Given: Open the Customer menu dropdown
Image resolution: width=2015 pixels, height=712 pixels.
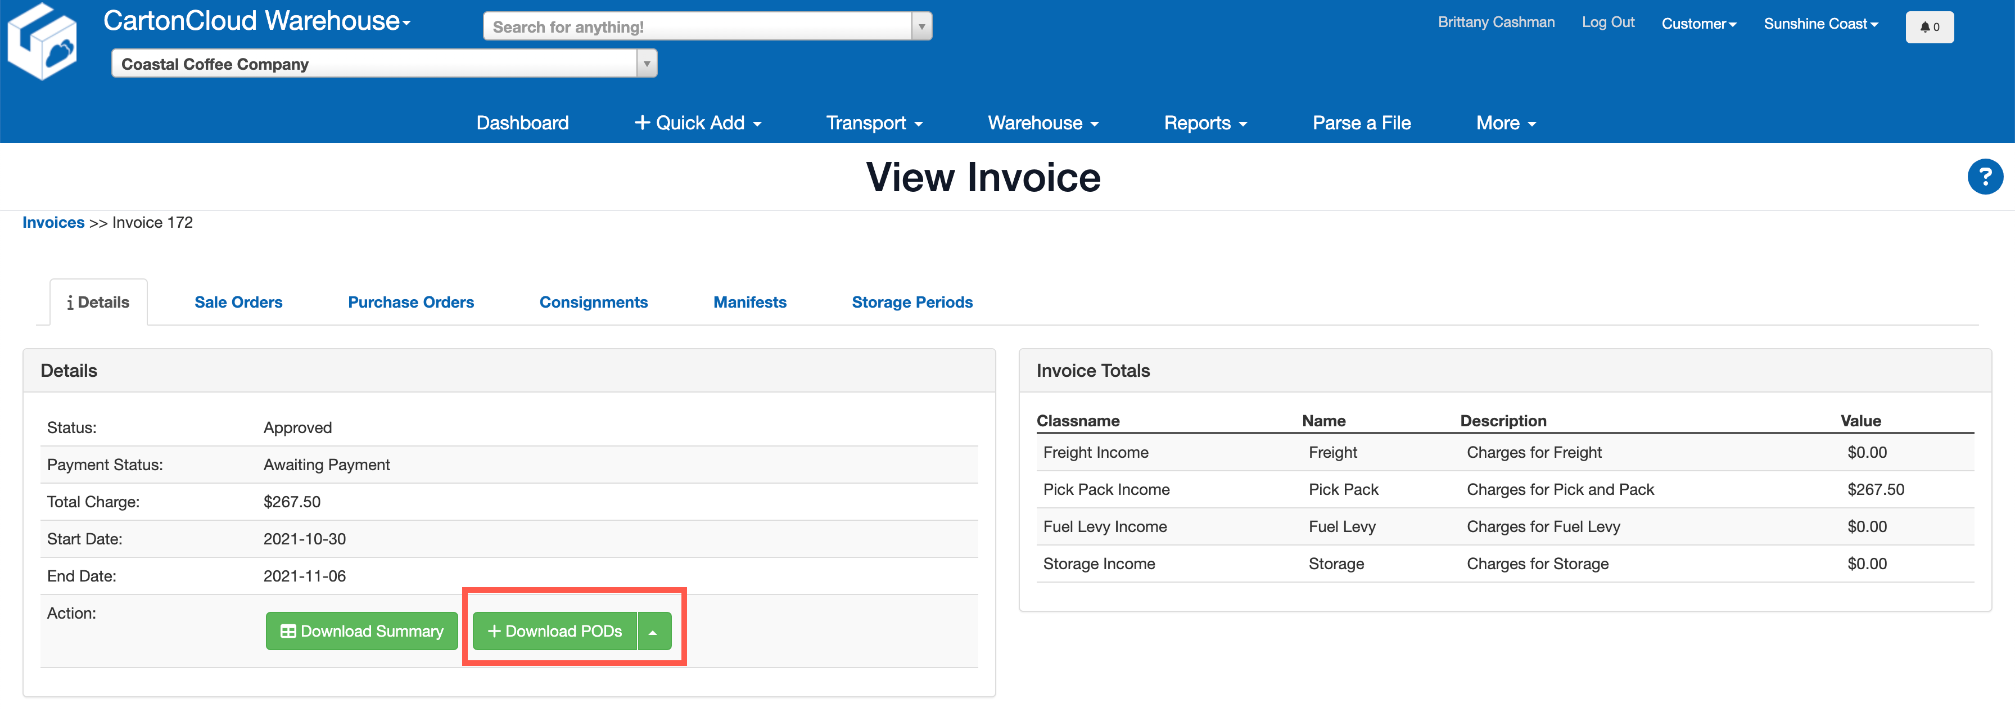Looking at the screenshot, I should click(1698, 22).
